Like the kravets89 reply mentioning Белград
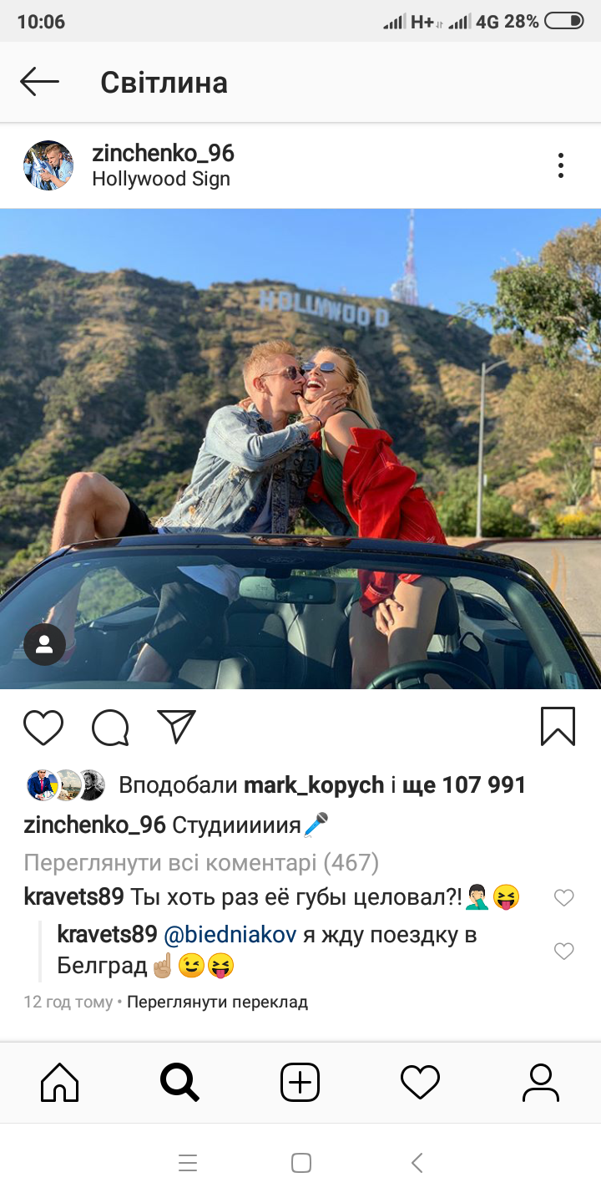Image resolution: width=601 pixels, height=1203 pixels. pos(564,951)
